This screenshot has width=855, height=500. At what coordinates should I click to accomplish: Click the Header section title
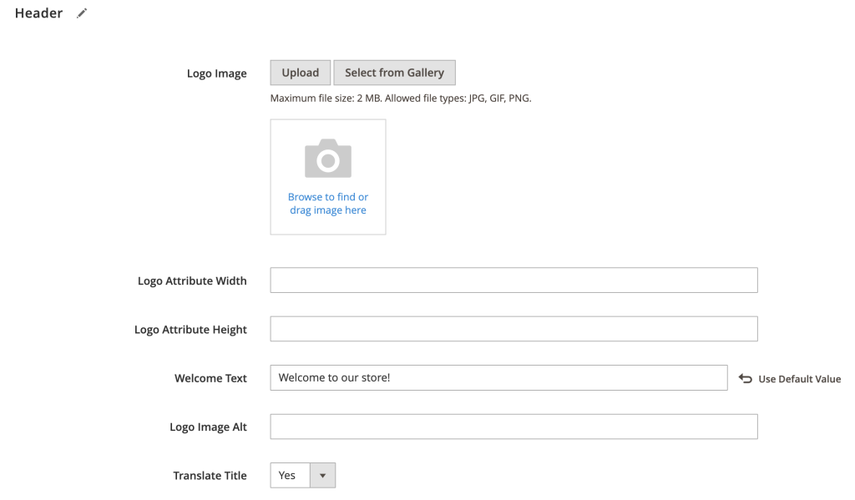click(38, 13)
